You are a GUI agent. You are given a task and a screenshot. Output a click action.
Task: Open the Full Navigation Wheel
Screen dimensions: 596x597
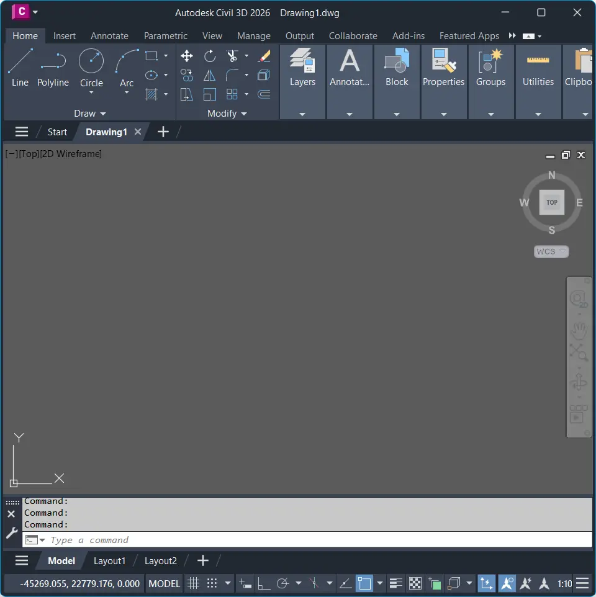tap(579, 299)
